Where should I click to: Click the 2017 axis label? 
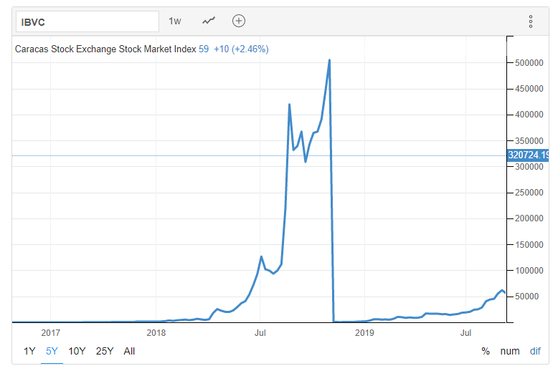(x=50, y=333)
